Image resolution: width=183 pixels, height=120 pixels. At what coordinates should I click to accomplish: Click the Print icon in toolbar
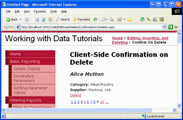click(x=112, y=20)
